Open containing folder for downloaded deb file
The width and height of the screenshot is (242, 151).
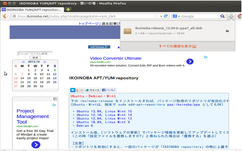(x=227, y=31)
